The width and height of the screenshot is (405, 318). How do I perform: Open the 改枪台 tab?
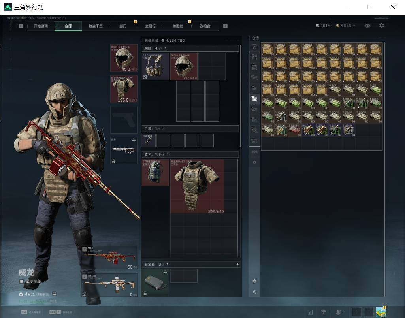click(205, 26)
